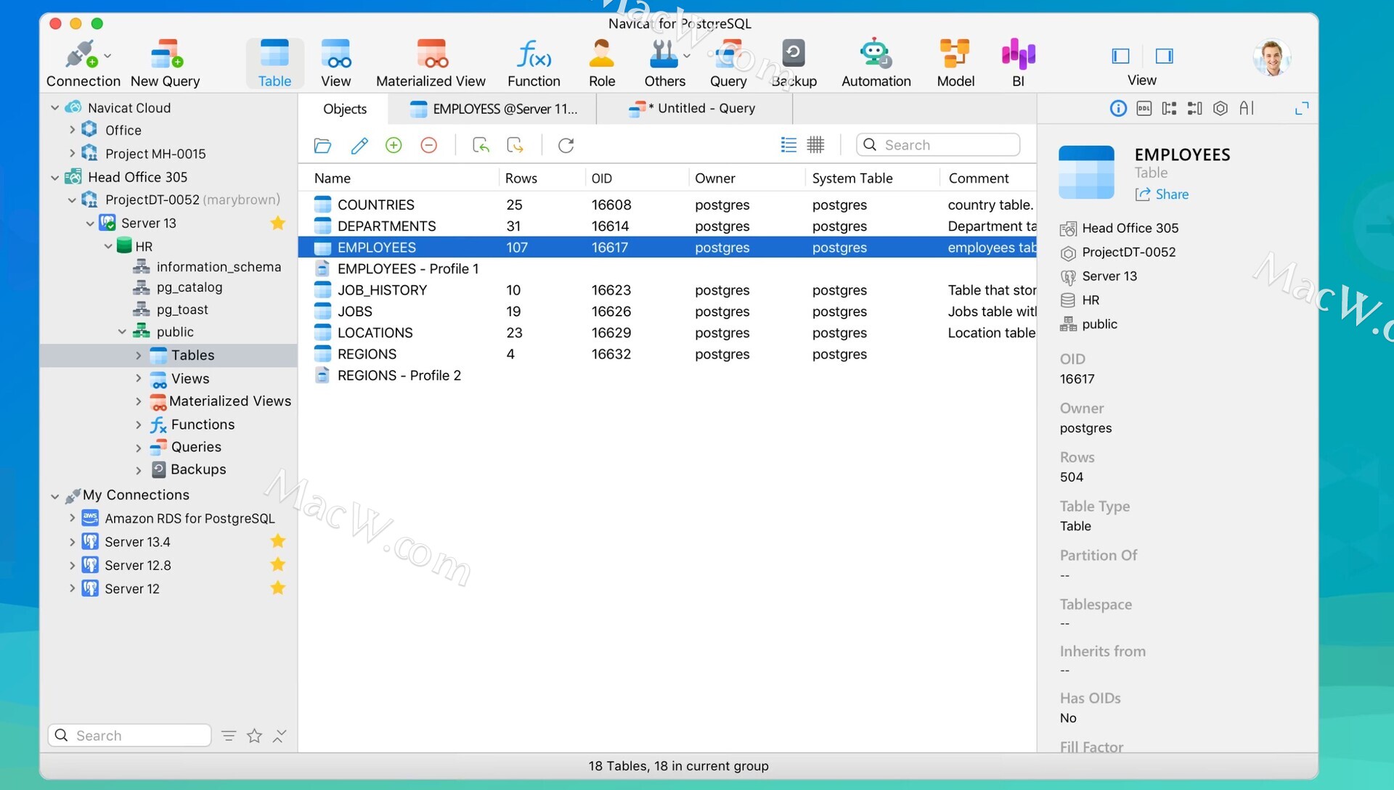This screenshot has width=1394, height=790.
Task: Toggle the right information pane visibility
Action: 1164,56
